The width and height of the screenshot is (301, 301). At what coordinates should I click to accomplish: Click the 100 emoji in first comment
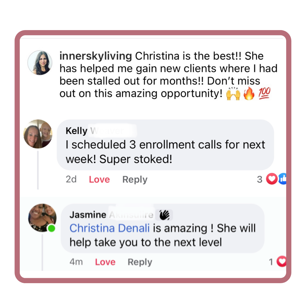point(264,93)
